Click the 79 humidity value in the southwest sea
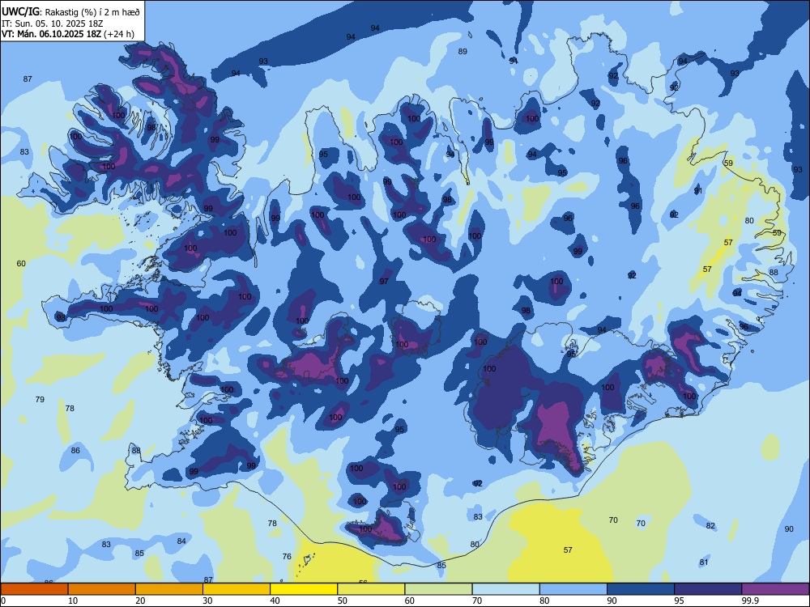The width and height of the screenshot is (810, 607). tap(40, 399)
